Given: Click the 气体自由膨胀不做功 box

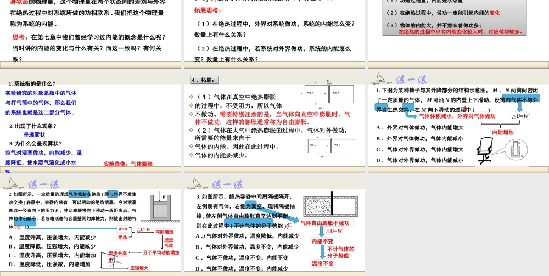Looking at the screenshot, I should pos(324,223).
